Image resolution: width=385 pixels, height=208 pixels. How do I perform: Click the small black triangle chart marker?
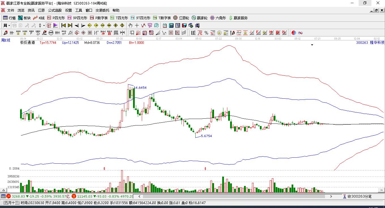[312, 45]
